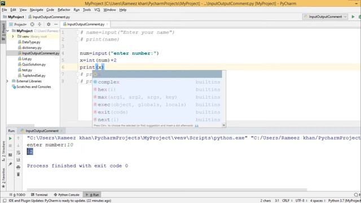Click scroll-from-source target icon in Project panel

pos(32,24)
